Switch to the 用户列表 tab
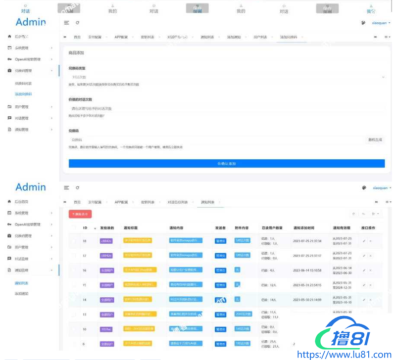The width and height of the screenshot is (394, 360). 260,37
